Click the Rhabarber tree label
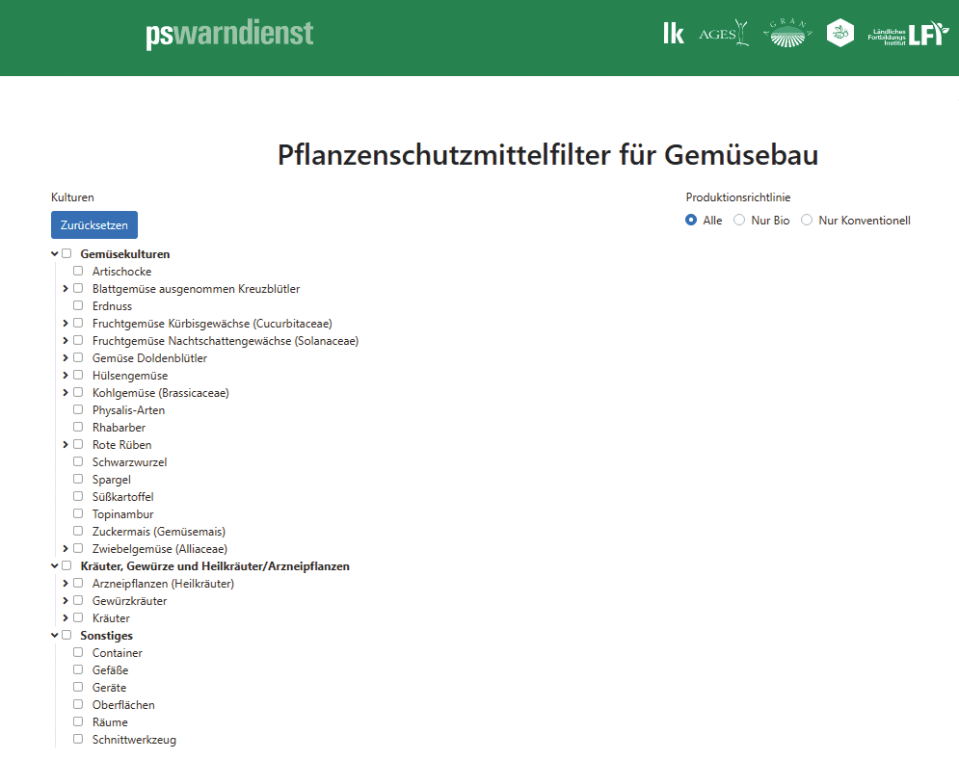959x760 pixels. pos(119,428)
